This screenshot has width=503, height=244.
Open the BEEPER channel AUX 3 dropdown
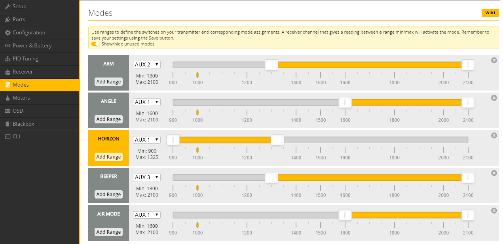pyautogui.click(x=146, y=177)
